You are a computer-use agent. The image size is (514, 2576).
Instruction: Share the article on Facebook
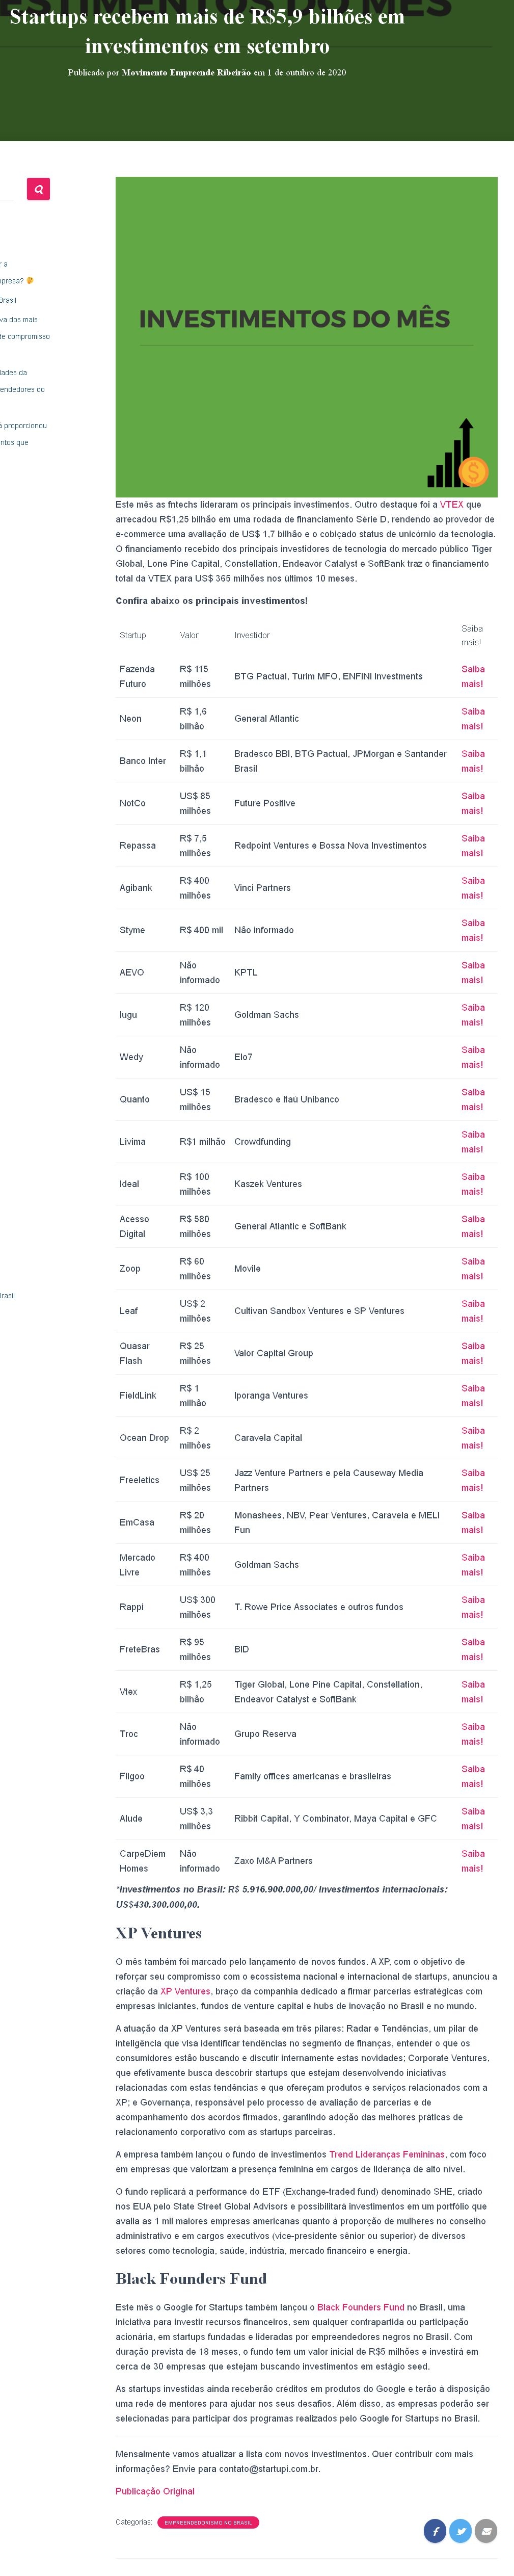pyautogui.click(x=435, y=2531)
